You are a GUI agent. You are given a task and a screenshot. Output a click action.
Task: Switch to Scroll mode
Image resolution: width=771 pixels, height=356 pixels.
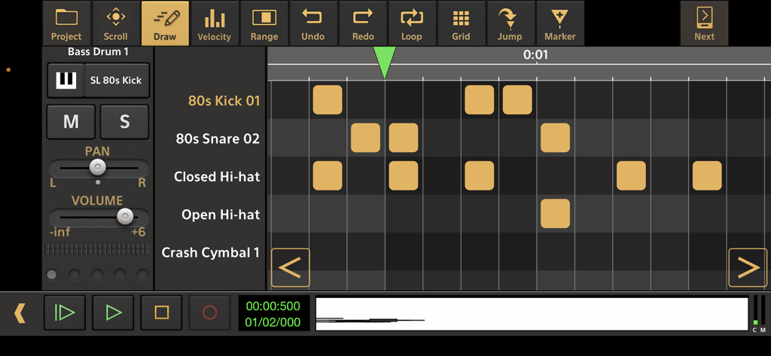115,23
